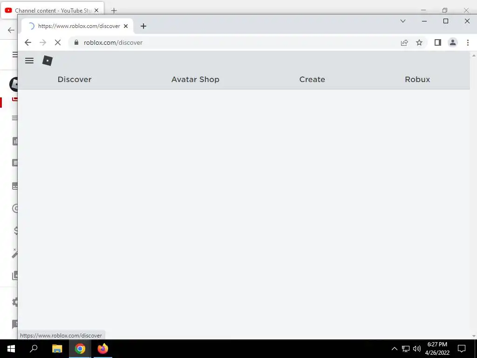Select Channel content YouTube Studio tab in background window

(x=52, y=10)
